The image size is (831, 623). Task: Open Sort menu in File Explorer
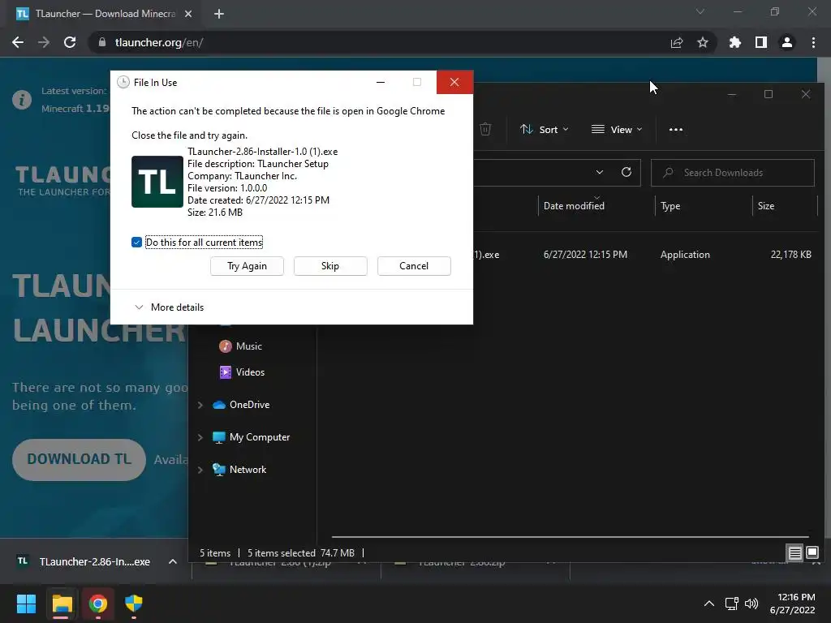pyautogui.click(x=545, y=129)
